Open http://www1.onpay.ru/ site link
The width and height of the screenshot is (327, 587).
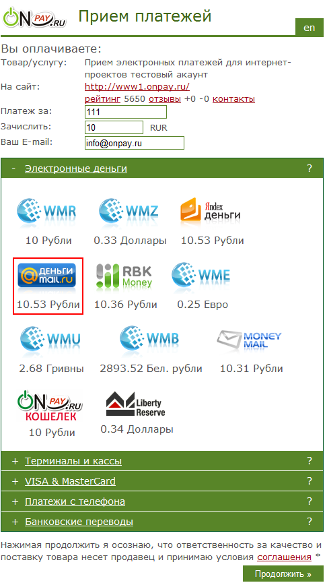coord(137,87)
